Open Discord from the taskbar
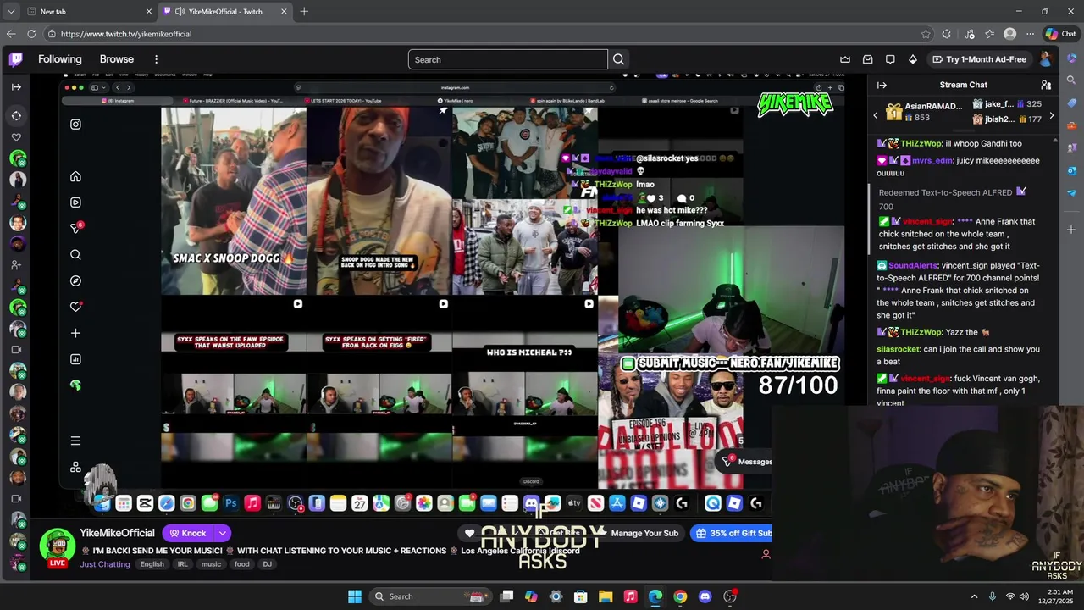 coord(705,596)
